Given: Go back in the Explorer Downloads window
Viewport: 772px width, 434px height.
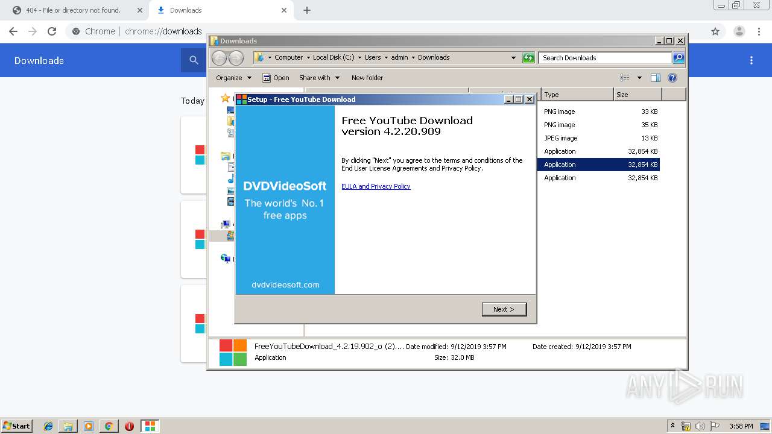Looking at the screenshot, I should 219,58.
